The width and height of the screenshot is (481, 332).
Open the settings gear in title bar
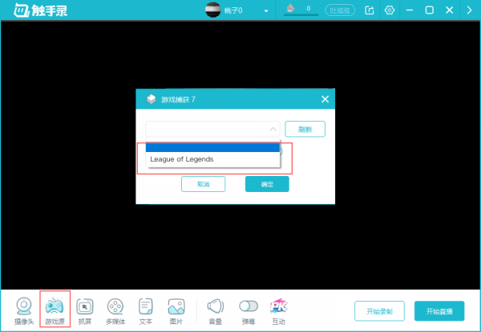[390, 10]
